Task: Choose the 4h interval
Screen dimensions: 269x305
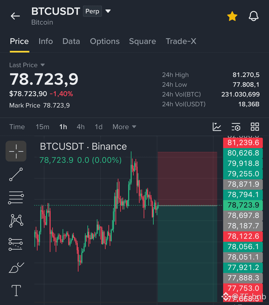Action: (81, 127)
